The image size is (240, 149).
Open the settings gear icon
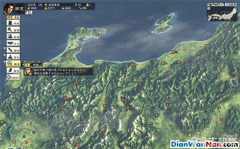point(235,4)
